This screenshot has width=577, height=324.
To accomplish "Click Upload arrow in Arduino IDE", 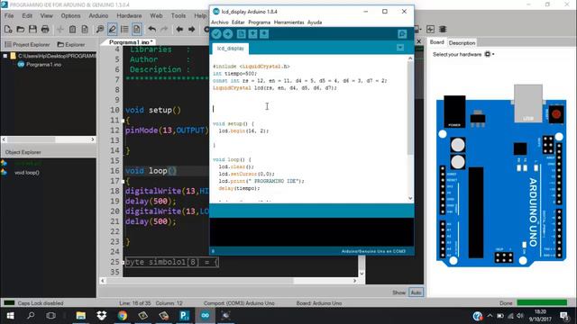I will 228,34.
